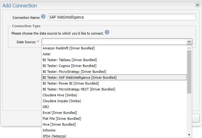Pick BI Tester: MicroStrategy [Driver Bundled]
Screen dimensions: 202x138
[x=114, y=72]
